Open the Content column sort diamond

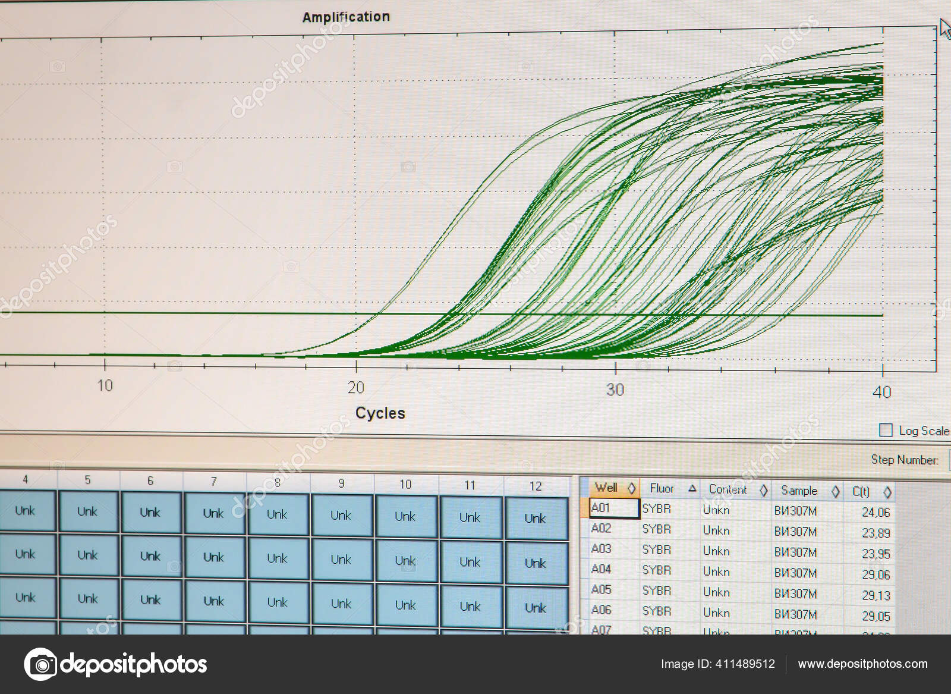765,490
